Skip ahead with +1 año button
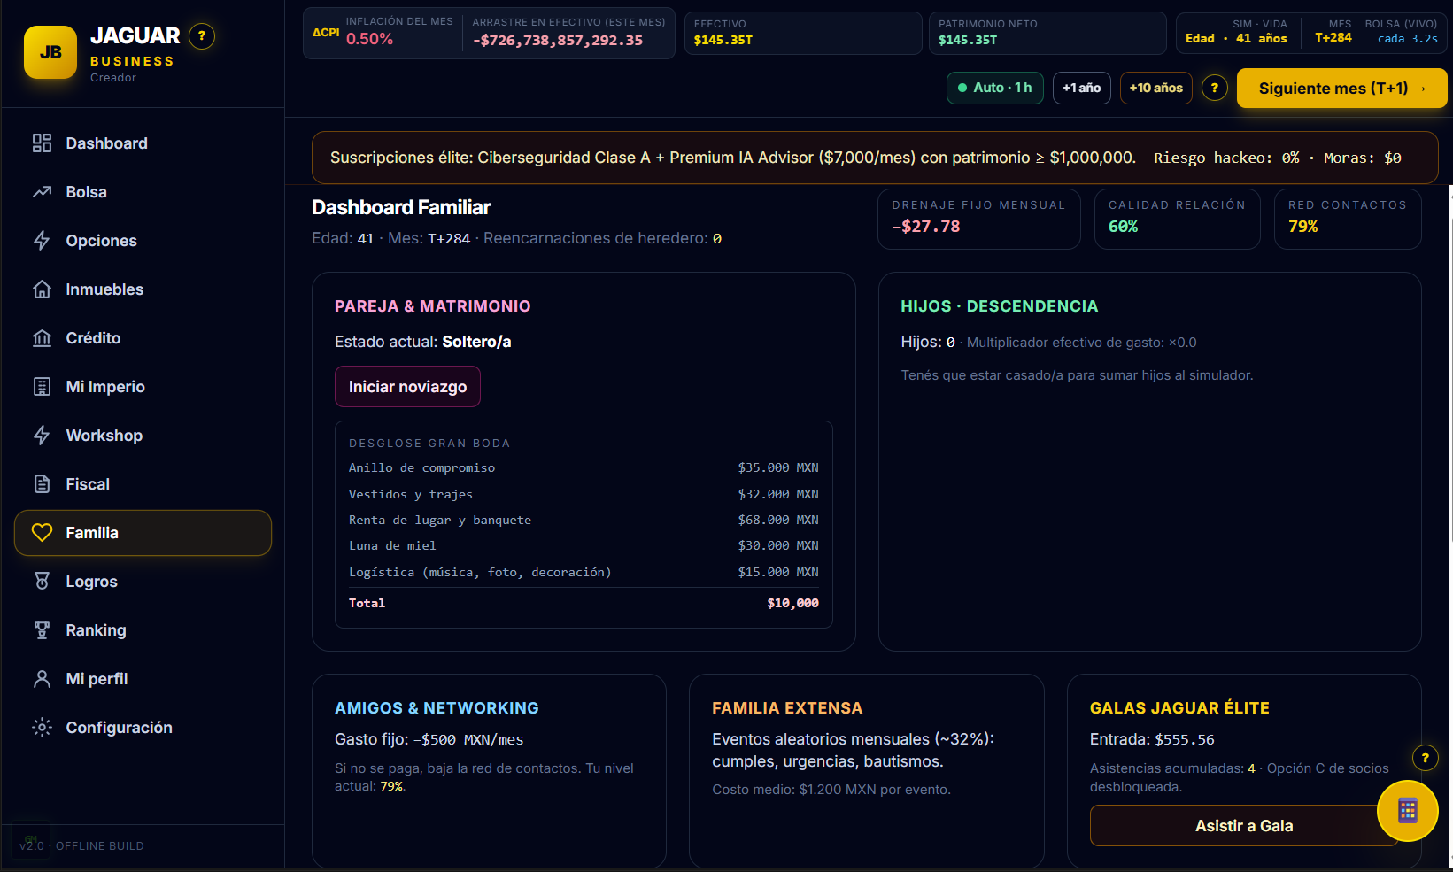1453x872 pixels. pos(1081,88)
